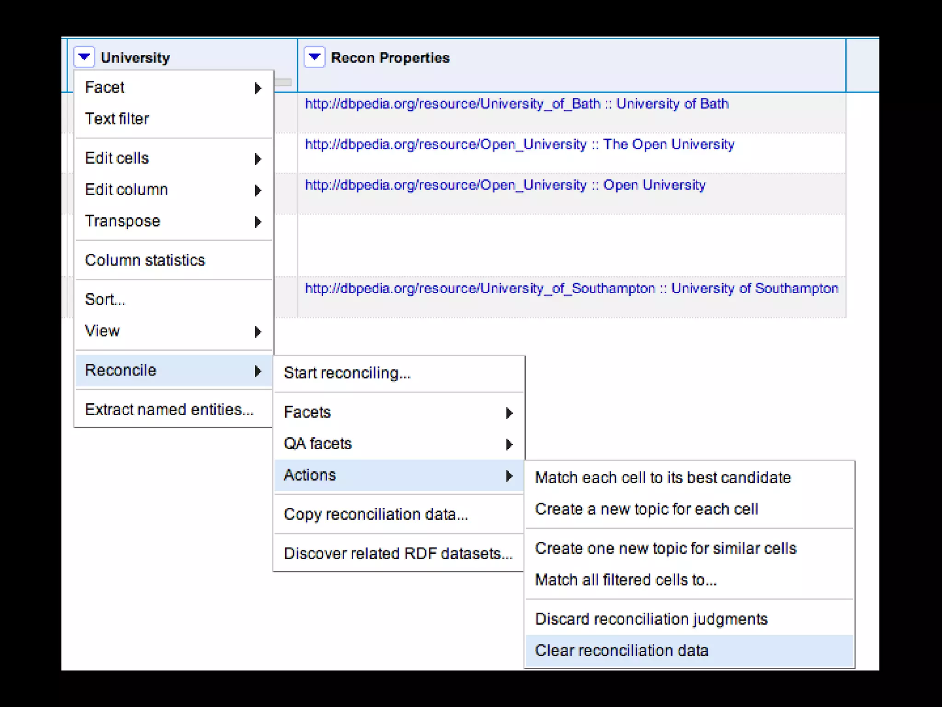Open the Recon Properties column dropdown arrow

(315, 57)
